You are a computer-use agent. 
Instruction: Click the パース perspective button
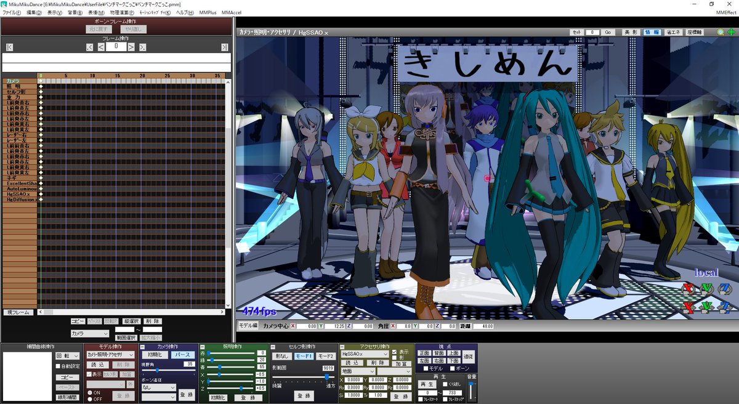(x=182, y=355)
